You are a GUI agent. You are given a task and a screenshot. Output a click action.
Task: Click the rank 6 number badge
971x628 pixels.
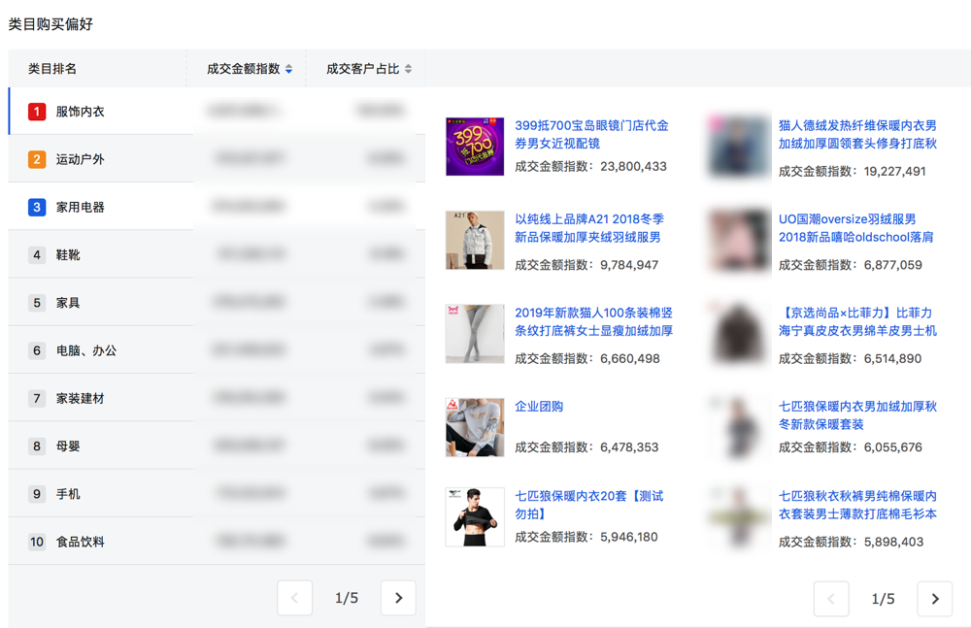[x=37, y=350]
